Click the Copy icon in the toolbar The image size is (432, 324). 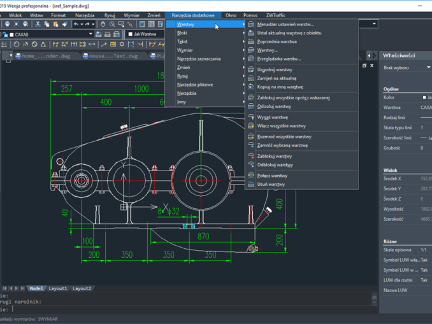[x=47, y=24]
